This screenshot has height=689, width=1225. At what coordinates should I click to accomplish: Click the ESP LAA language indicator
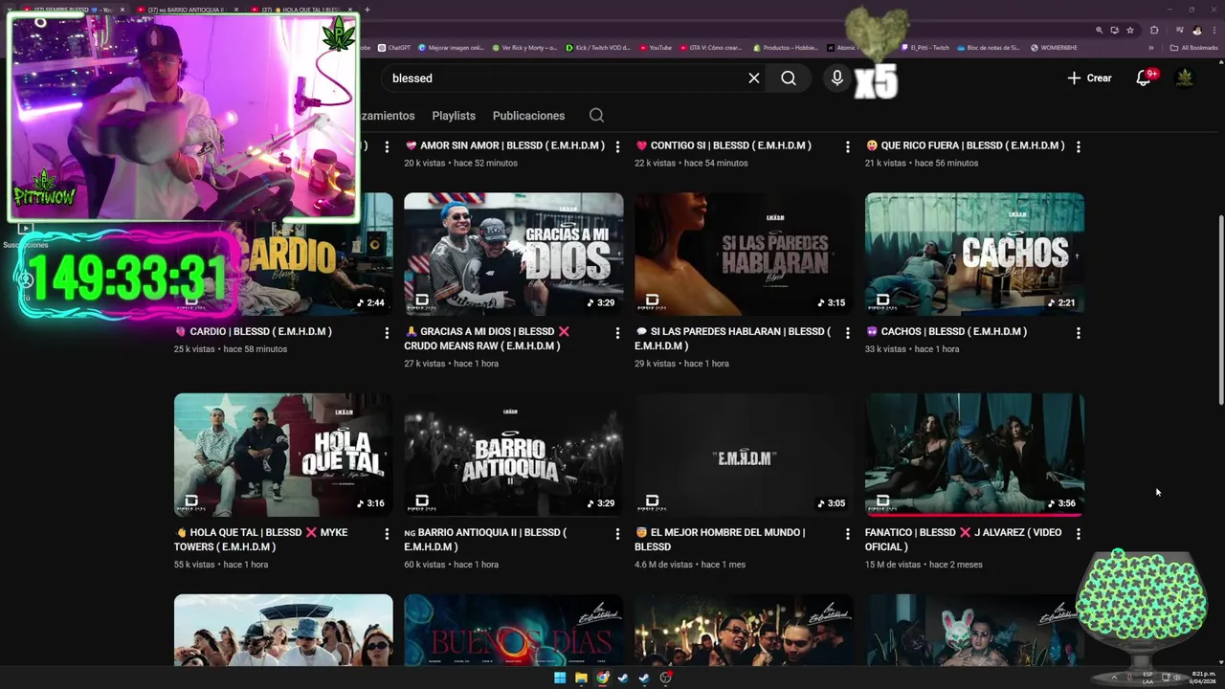click(1147, 678)
